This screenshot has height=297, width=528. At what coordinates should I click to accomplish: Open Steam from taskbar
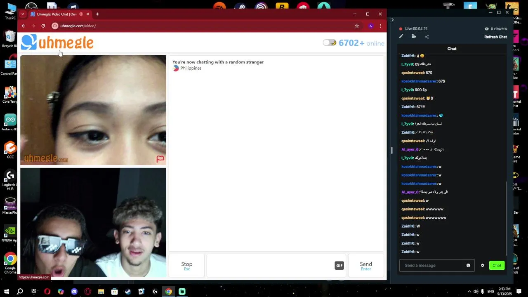tap(128, 292)
